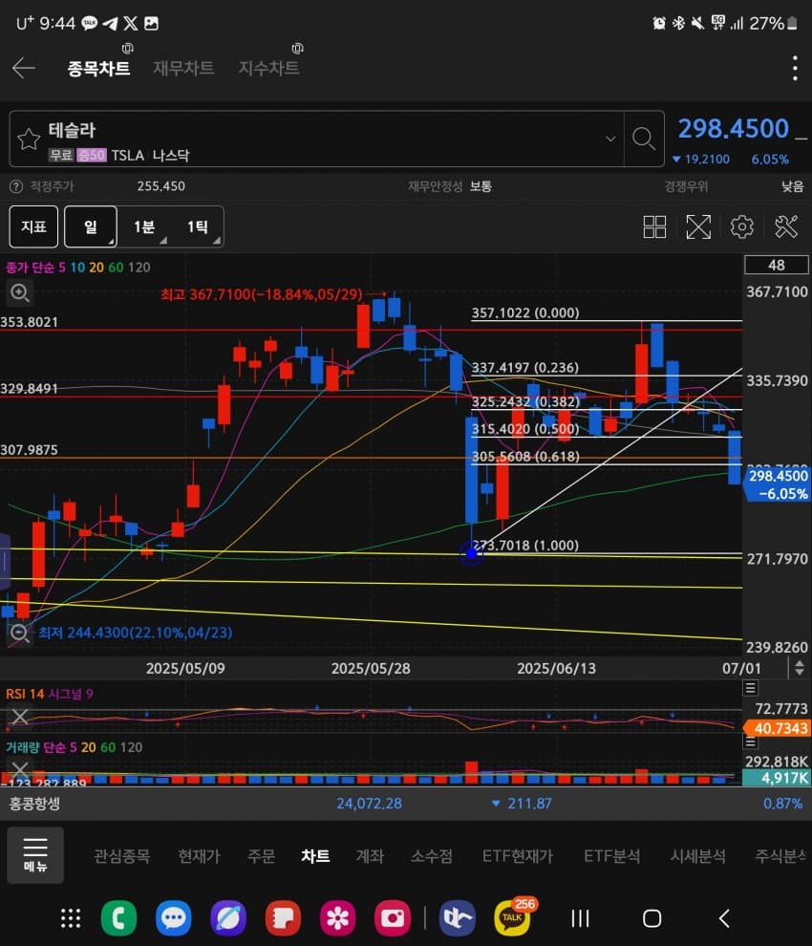The height and width of the screenshot is (946, 812).
Task: Expand the 테슬라 stock selector chevron
Action: click(610, 139)
